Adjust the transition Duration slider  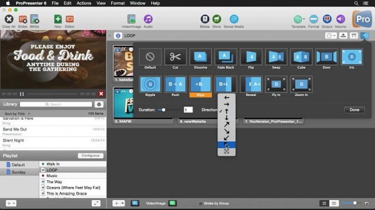(164, 110)
